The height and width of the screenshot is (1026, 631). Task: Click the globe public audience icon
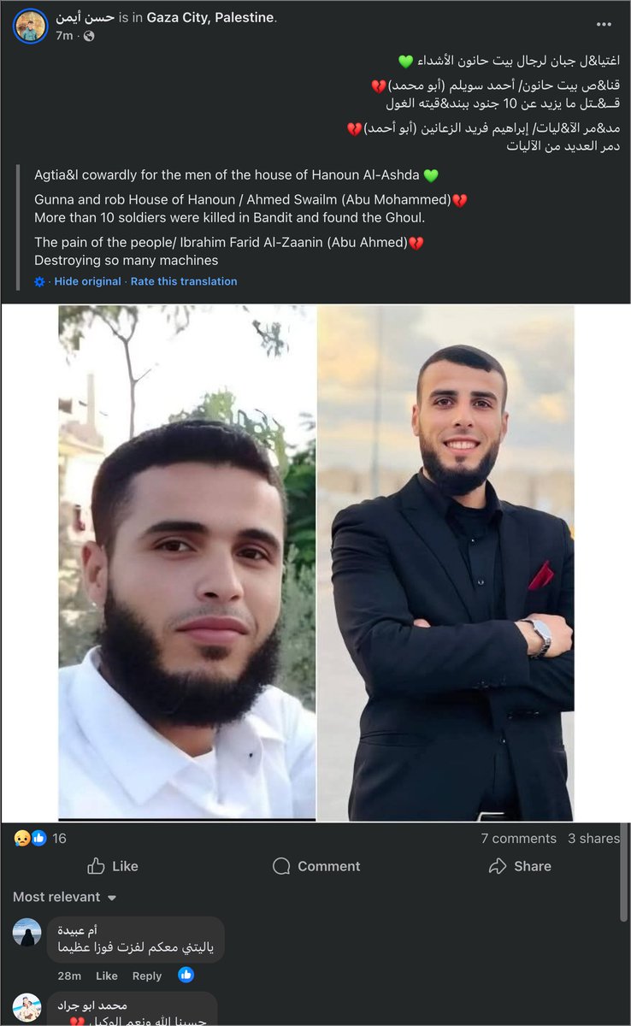pos(89,36)
